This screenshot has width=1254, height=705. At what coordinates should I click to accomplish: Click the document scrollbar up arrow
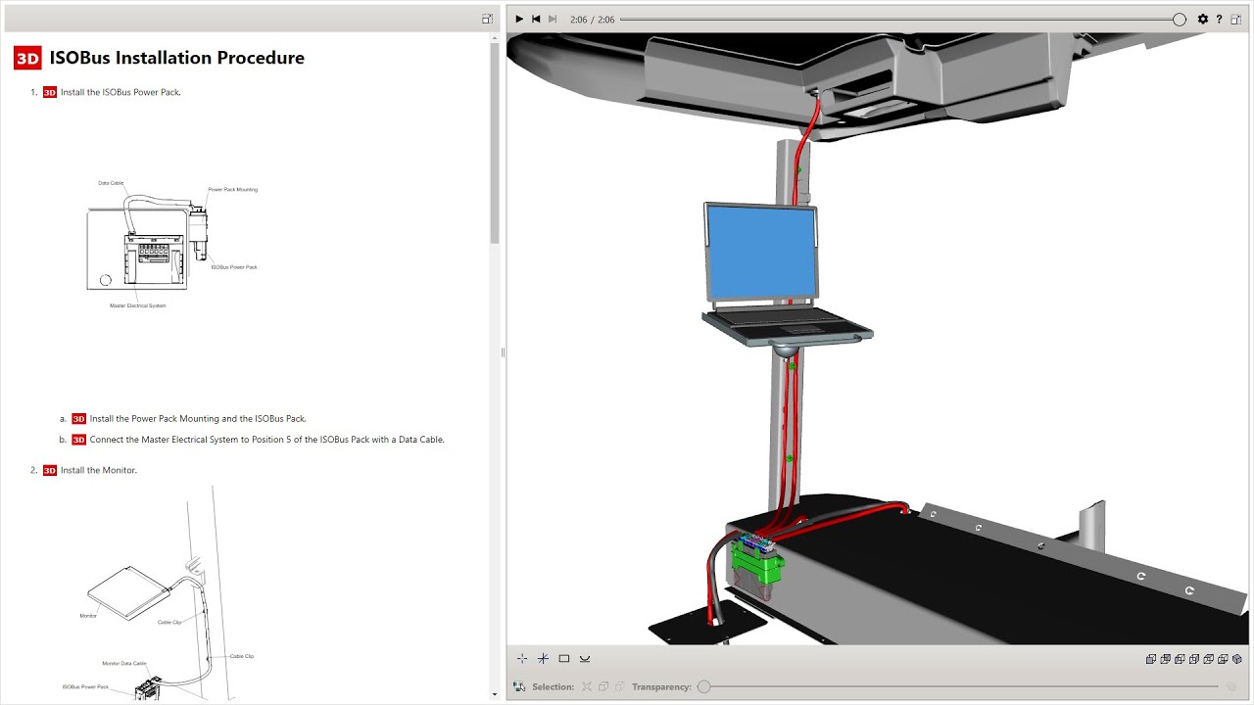[495, 36]
